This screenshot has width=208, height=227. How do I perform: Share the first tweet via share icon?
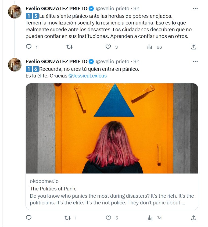click(193, 47)
